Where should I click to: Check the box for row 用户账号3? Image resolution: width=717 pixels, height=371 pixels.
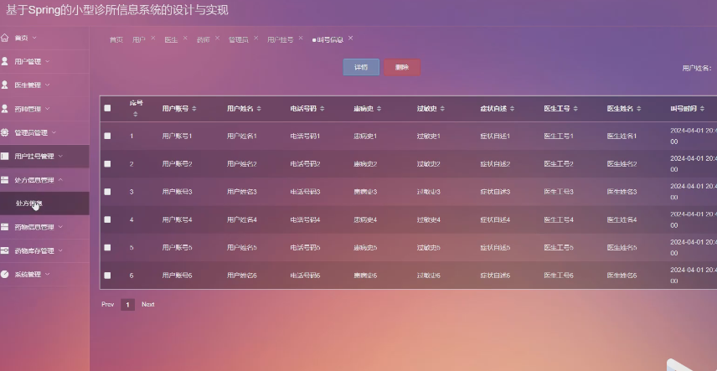coord(107,192)
